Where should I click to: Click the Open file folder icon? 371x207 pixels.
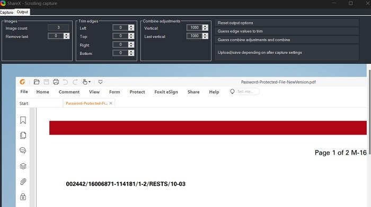(37, 82)
